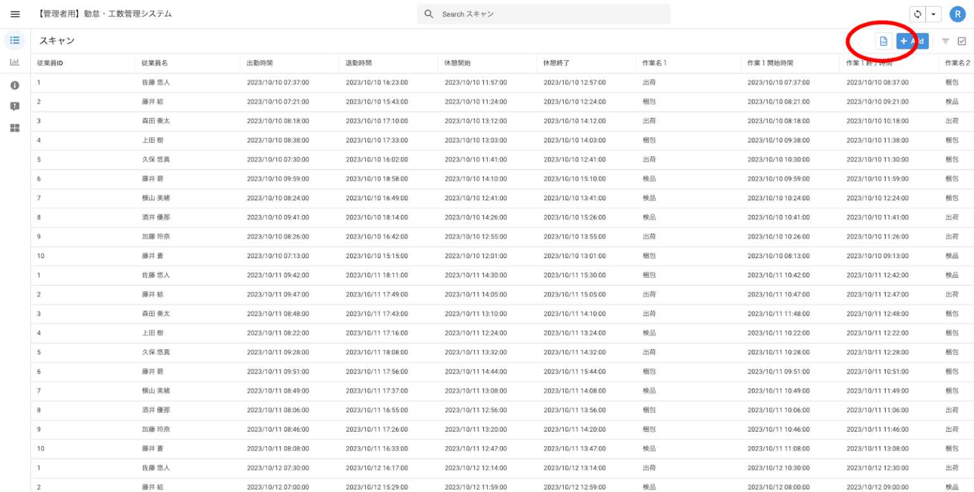Expand the hamburger menu at top left

pyautogui.click(x=15, y=14)
